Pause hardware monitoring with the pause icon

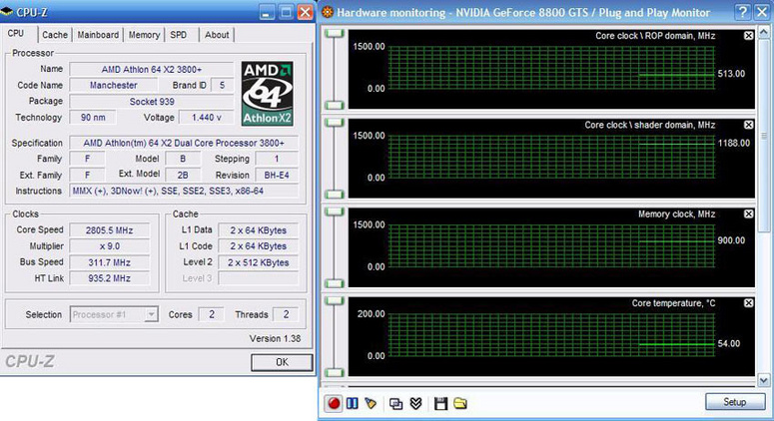[353, 403]
